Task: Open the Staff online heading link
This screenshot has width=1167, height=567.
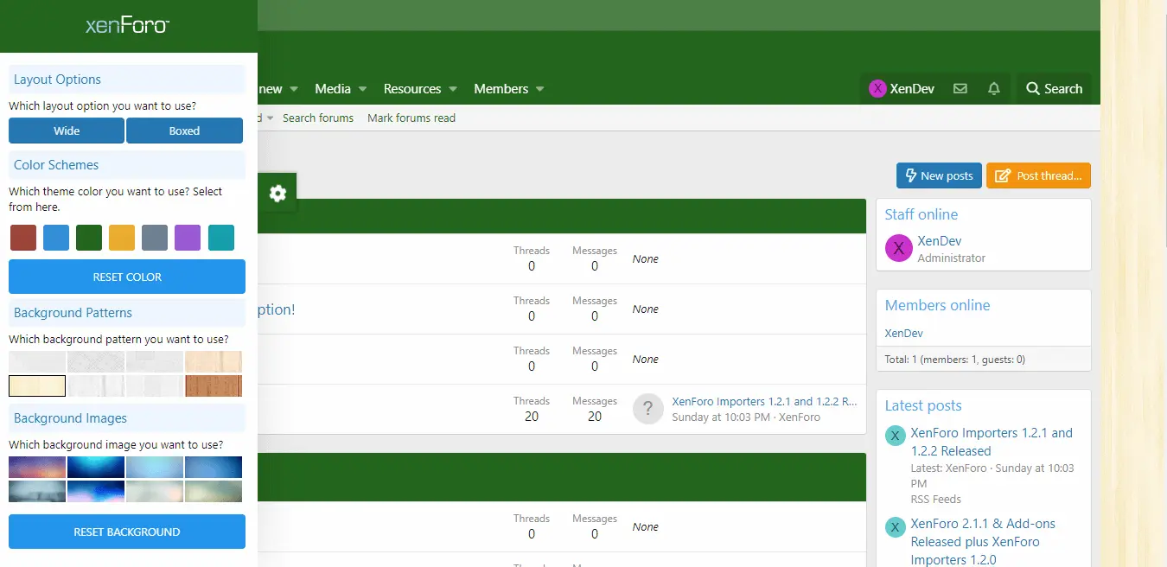Action: (x=921, y=214)
